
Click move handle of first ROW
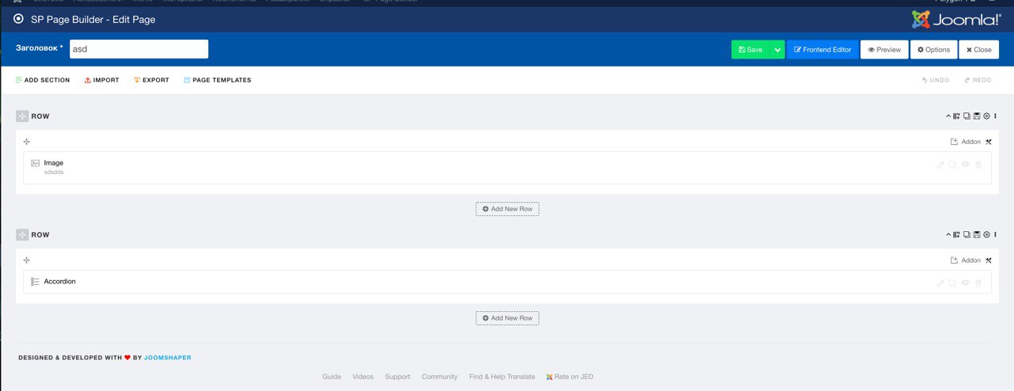click(22, 116)
